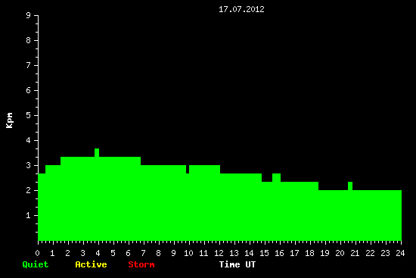This screenshot has width=416, height=278.
Task: Click the X-axis hour label 20
Action: click(340, 253)
